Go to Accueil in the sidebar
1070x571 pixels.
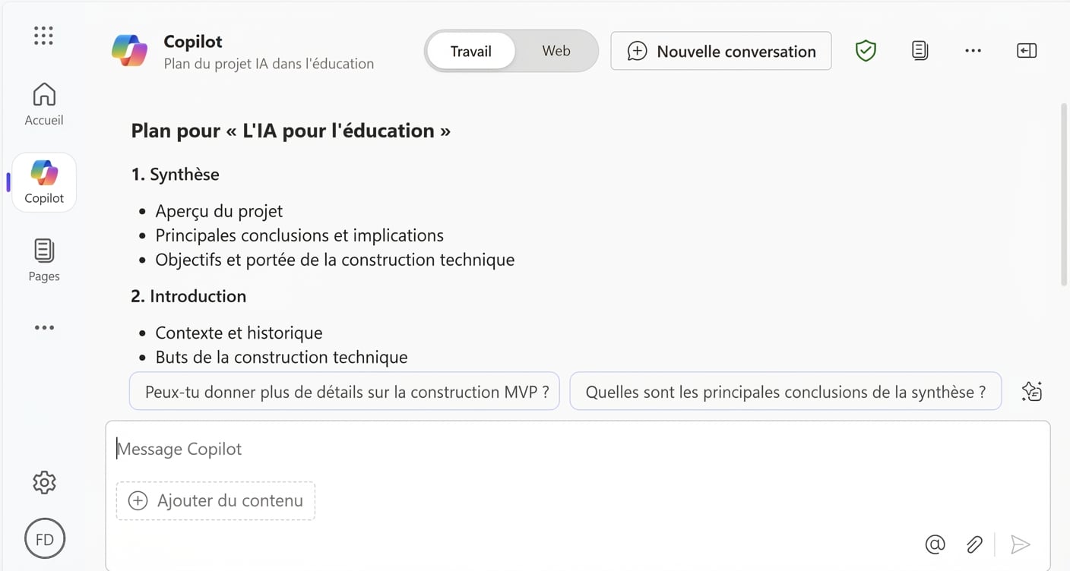pos(43,103)
